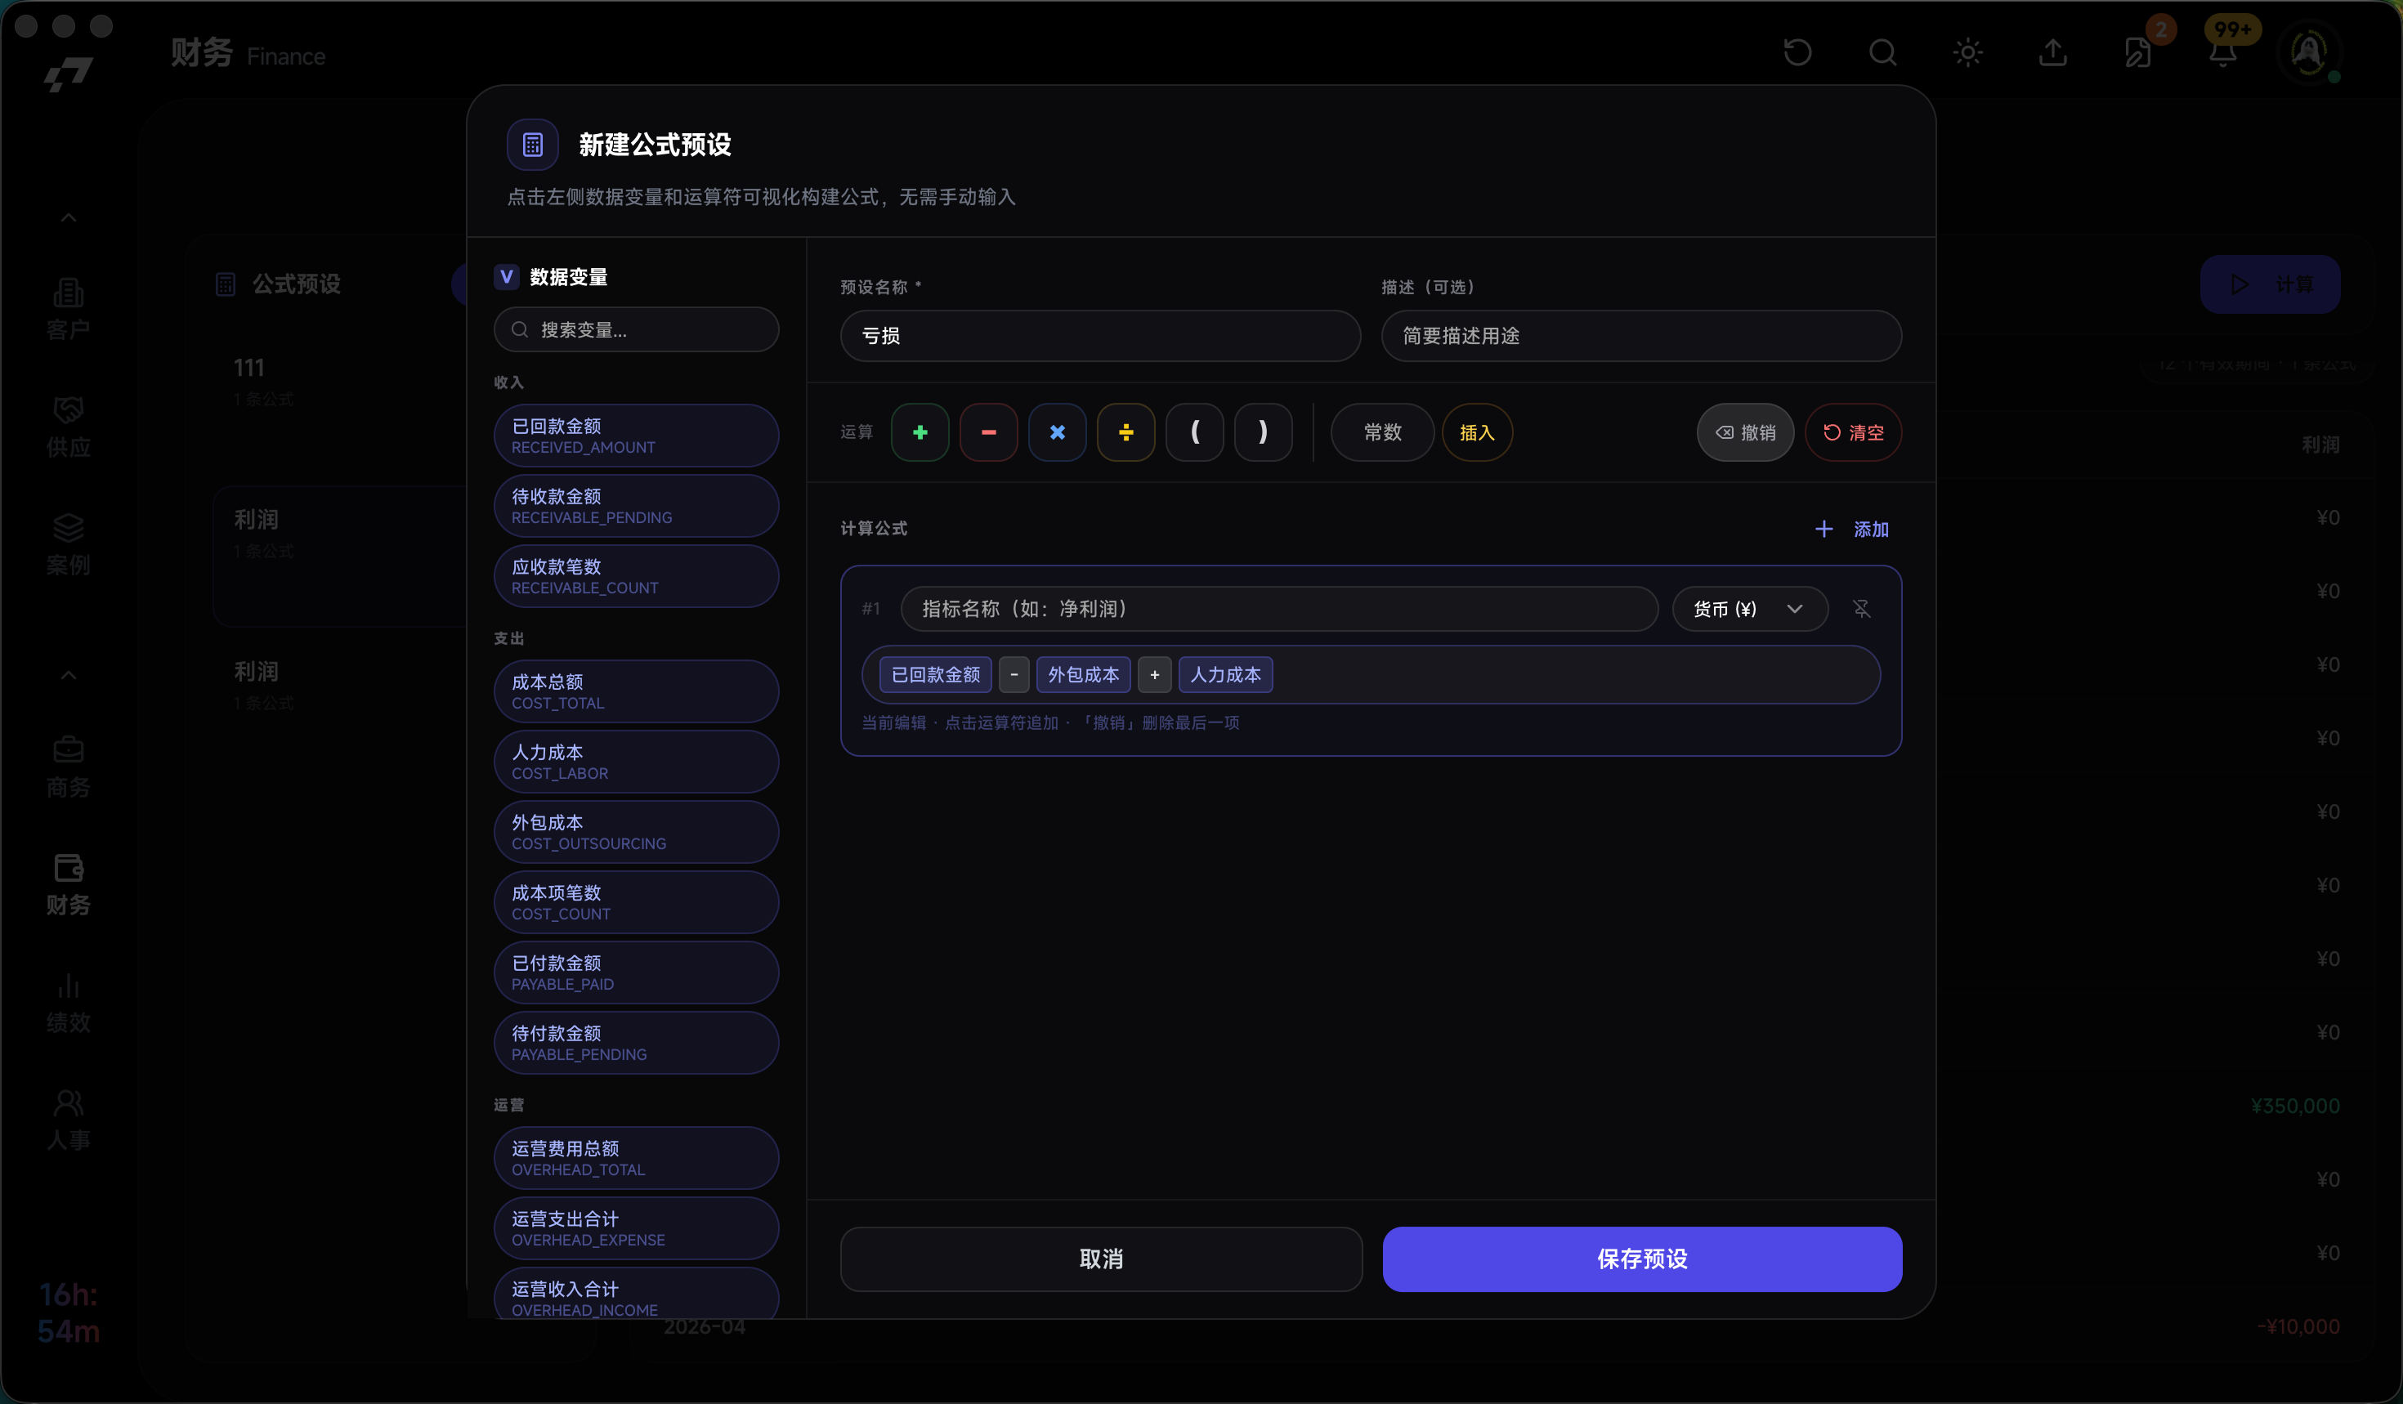Image resolution: width=2403 pixels, height=1404 pixels.
Task: Click the 插入 button
Action: tap(1477, 433)
